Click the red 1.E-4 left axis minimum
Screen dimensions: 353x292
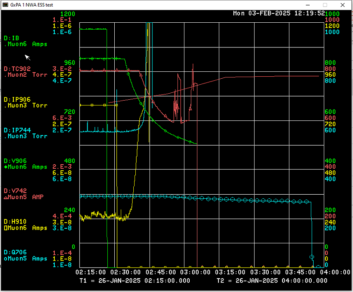pyautogui.click(x=62, y=253)
